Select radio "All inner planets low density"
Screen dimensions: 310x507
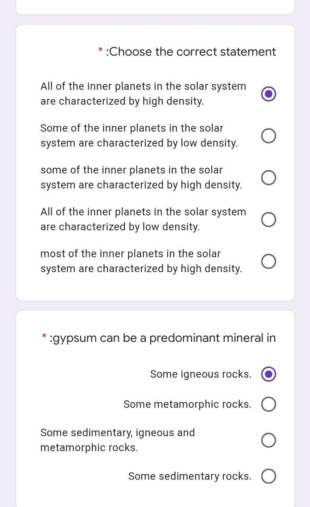point(269,219)
